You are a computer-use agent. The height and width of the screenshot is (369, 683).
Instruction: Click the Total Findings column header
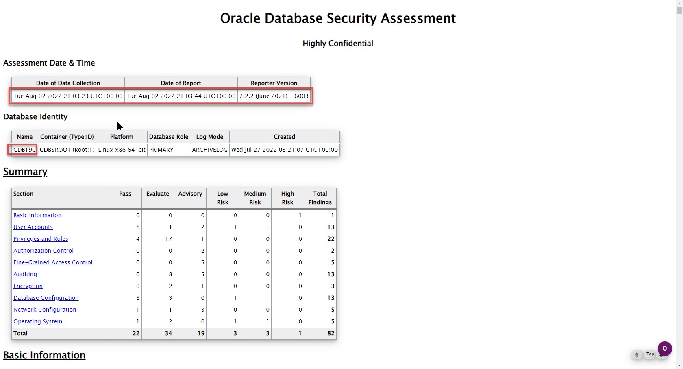[320, 198]
